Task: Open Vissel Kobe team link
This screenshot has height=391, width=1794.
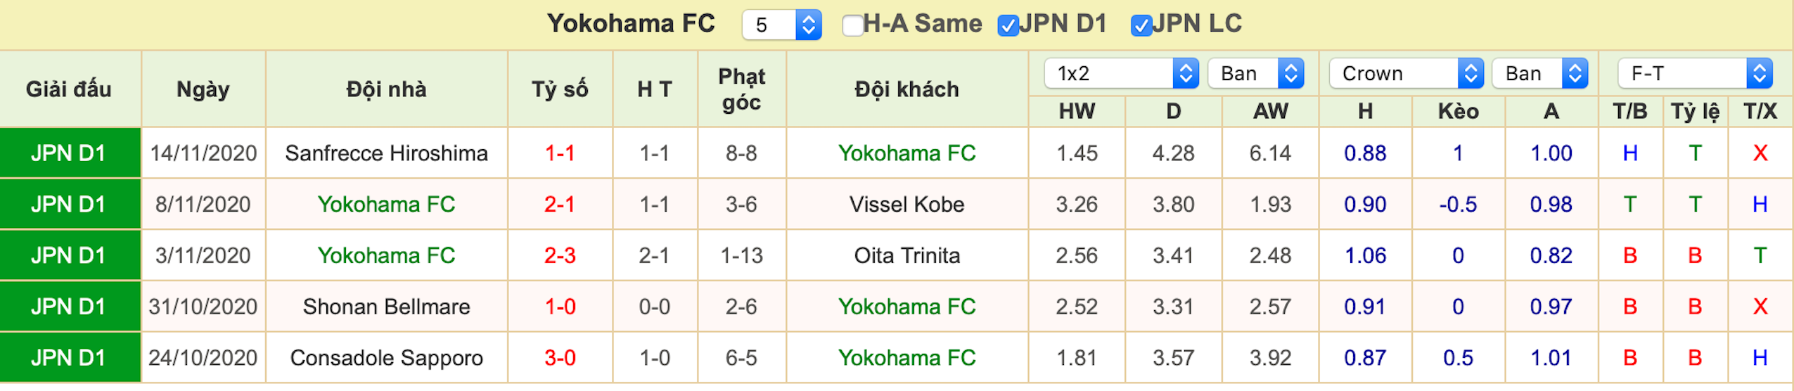Action: 906,205
